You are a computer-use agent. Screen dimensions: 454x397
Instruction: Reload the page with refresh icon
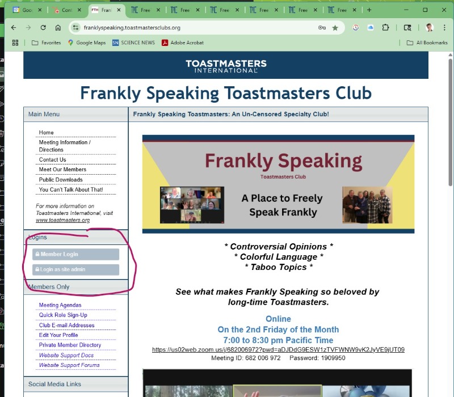[x=43, y=27]
